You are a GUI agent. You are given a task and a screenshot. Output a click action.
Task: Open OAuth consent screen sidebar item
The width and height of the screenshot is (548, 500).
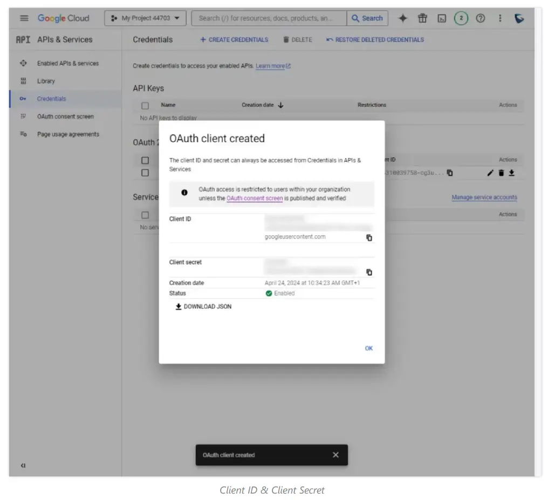tap(65, 117)
